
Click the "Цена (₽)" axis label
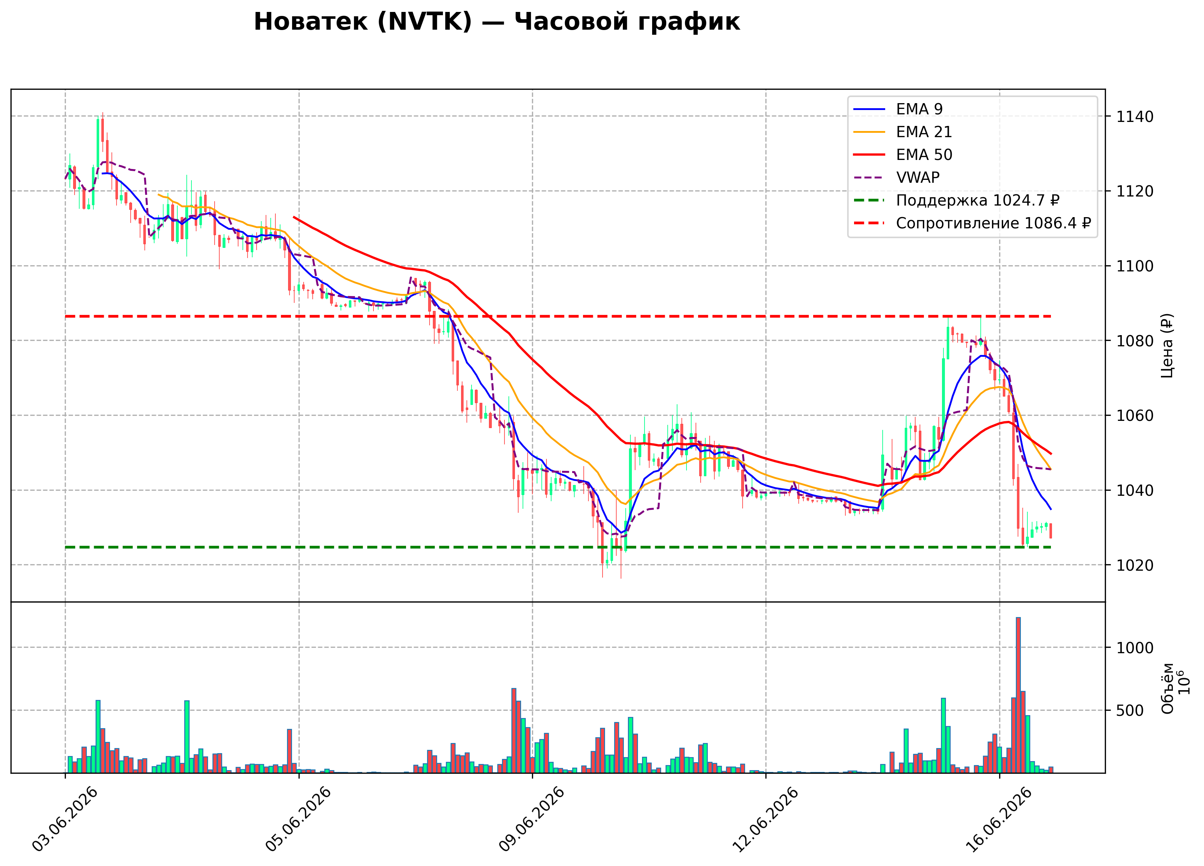click(1167, 346)
